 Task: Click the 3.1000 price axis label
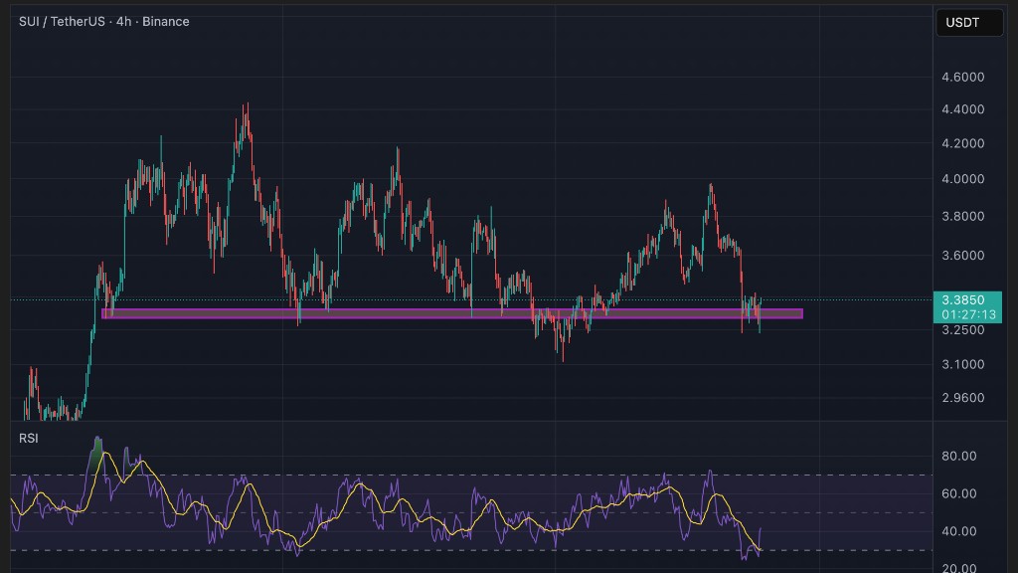[x=961, y=364]
